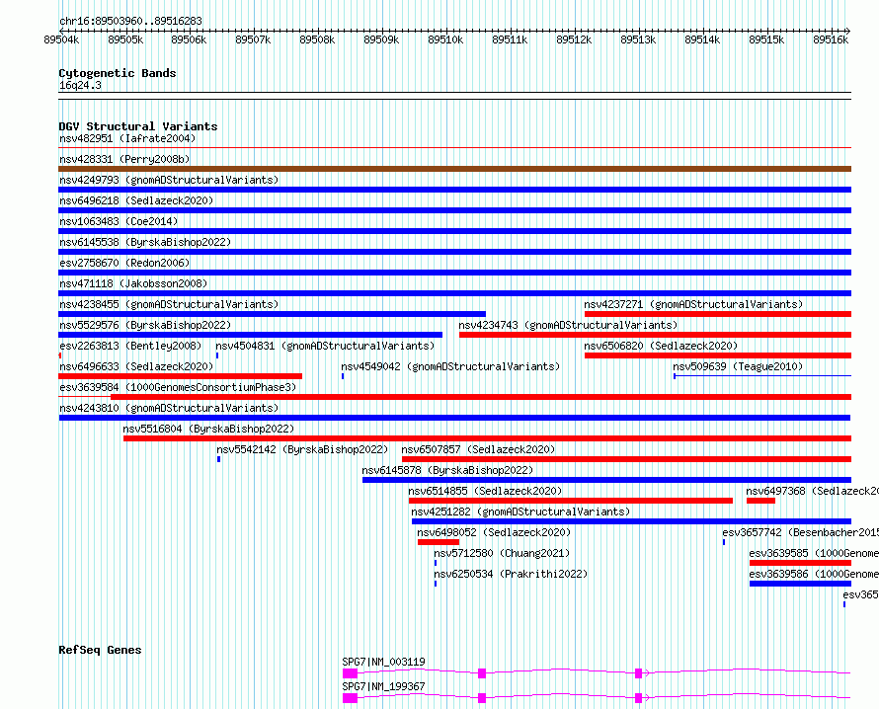Click nsv4504831 gnomAD variant label
Viewport: 879px width, 709px height.
(325, 346)
